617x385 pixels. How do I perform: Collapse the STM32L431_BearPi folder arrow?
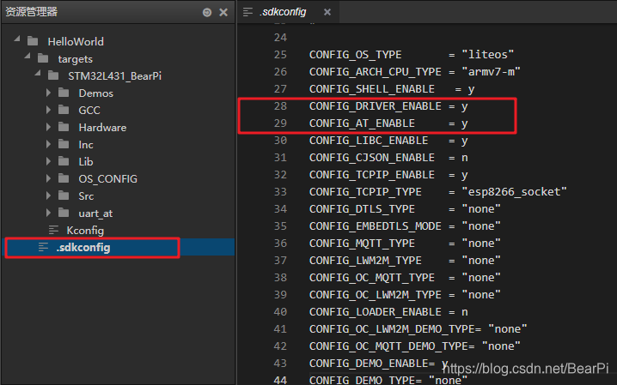tap(38, 73)
